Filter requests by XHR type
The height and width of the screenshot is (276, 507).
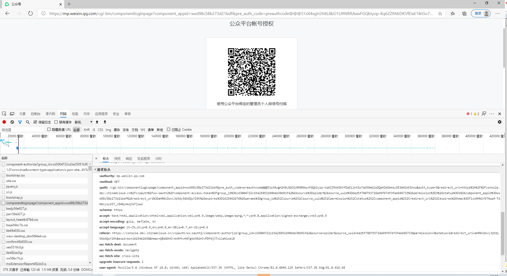pos(87,130)
